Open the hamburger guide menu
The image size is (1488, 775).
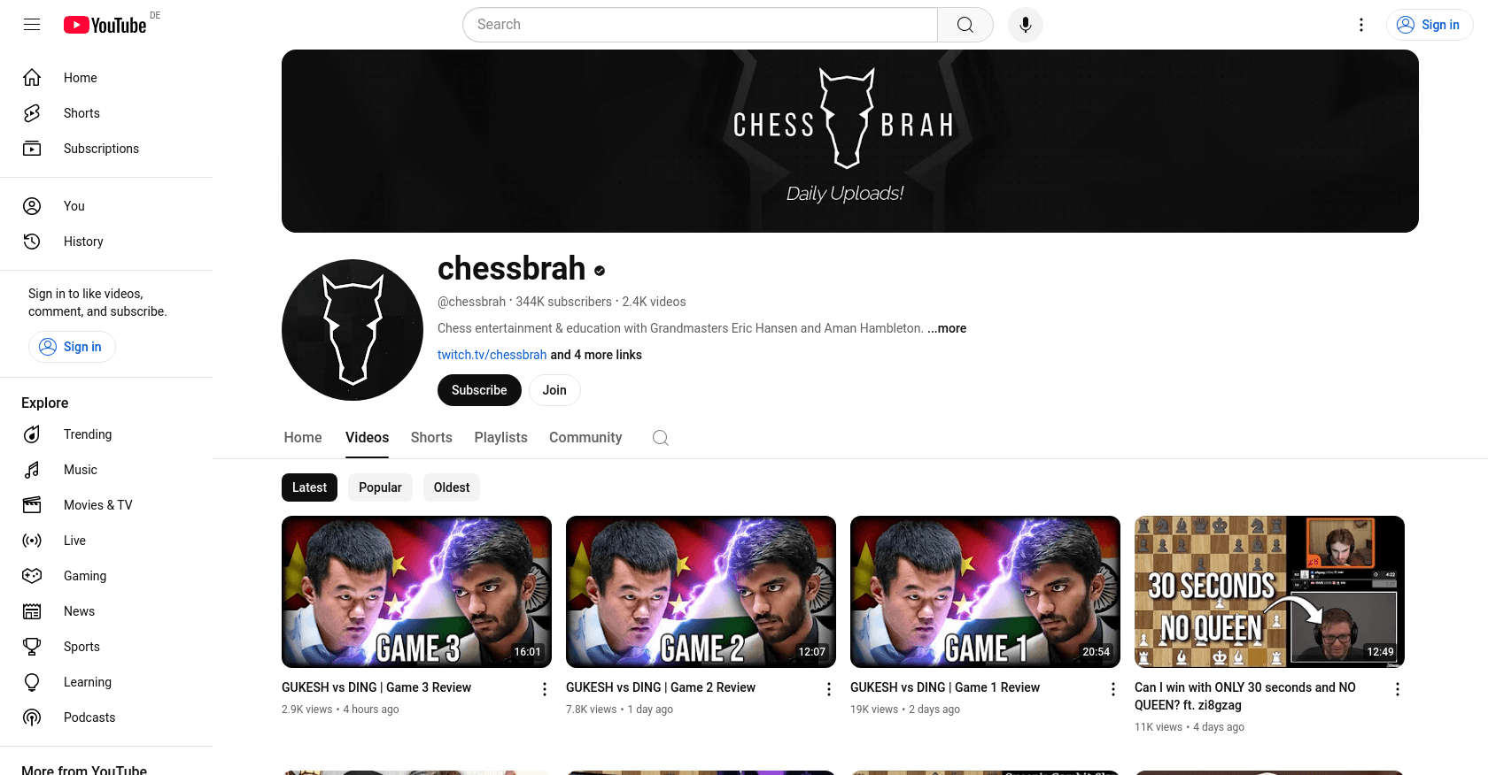pos(32,25)
